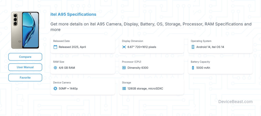This screenshot has height=116, width=261.
Task: Select the text Dimensity 6300
Action: tap(138, 68)
